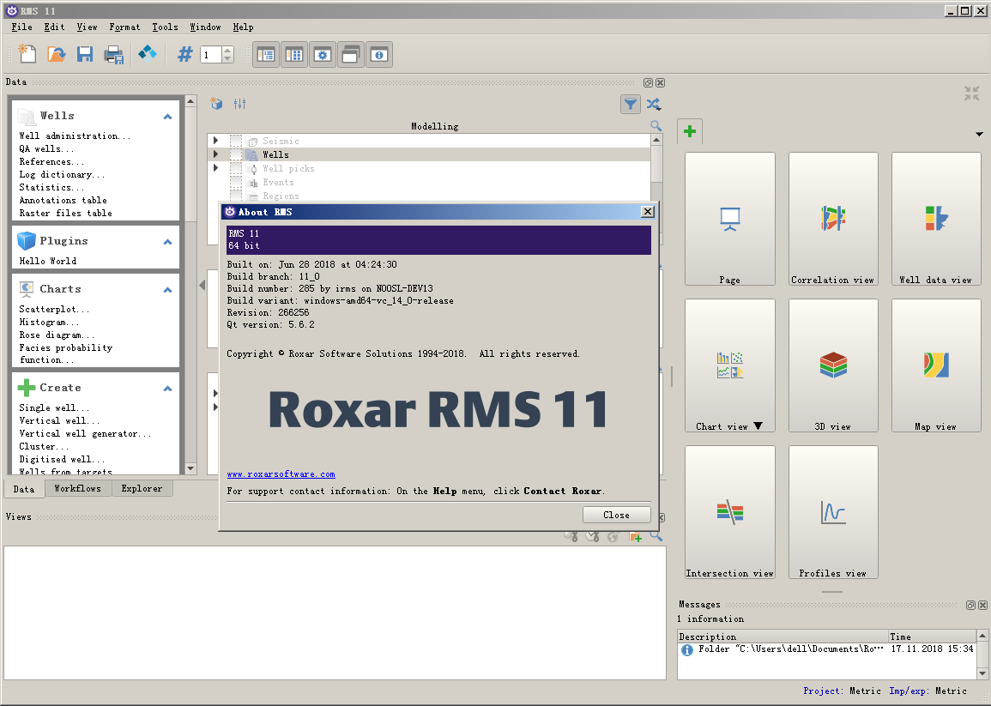Screen dimensions: 991x706
Task: Click the task list scrollbar down arrow
Action: 190,468
